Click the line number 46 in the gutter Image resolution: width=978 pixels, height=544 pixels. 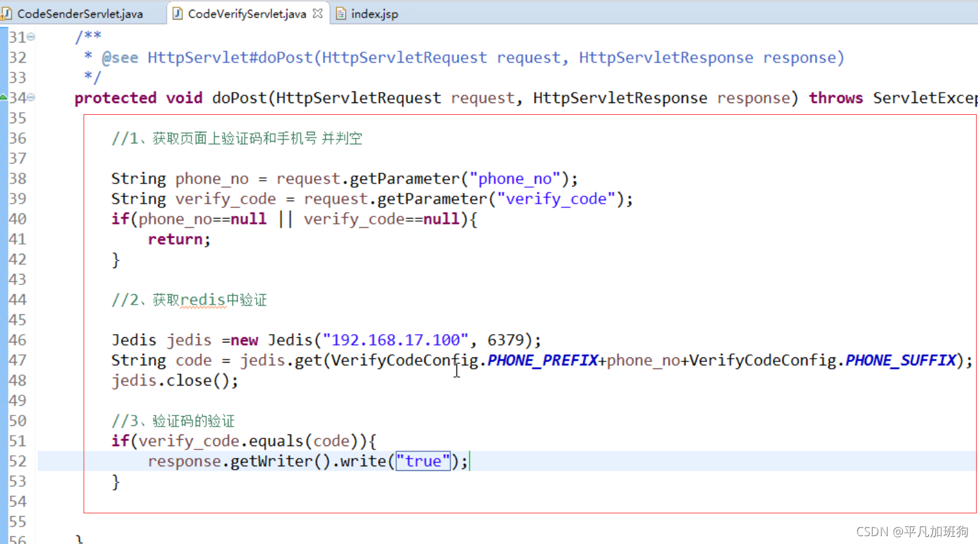click(x=18, y=340)
